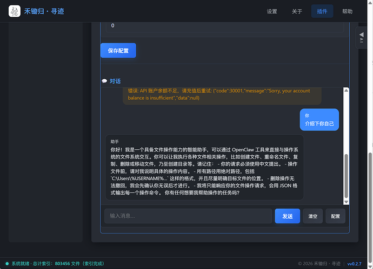This screenshot has height=269, width=373.
Task: Open the 帮助 menu
Action: 347,11
